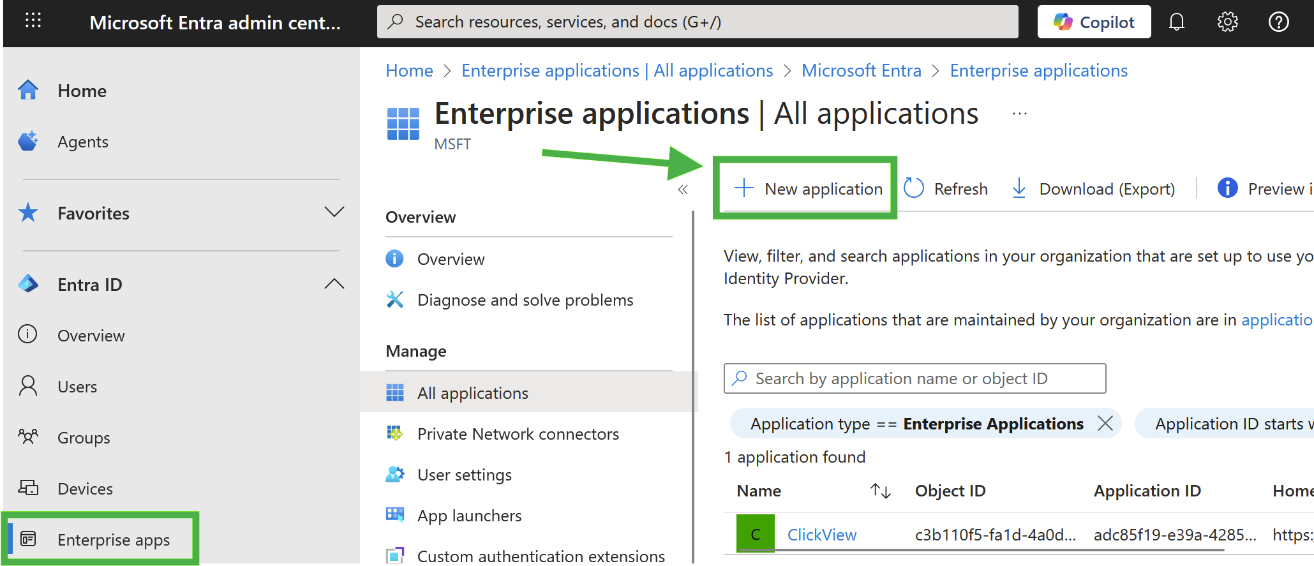Screen dimensions: 1314x566
Task: Collapse the Entra ID section chevron
Action: coord(334,284)
